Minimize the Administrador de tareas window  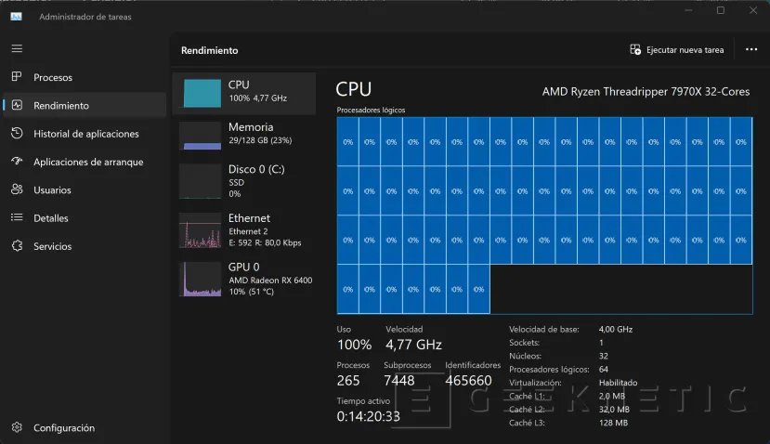click(688, 10)
